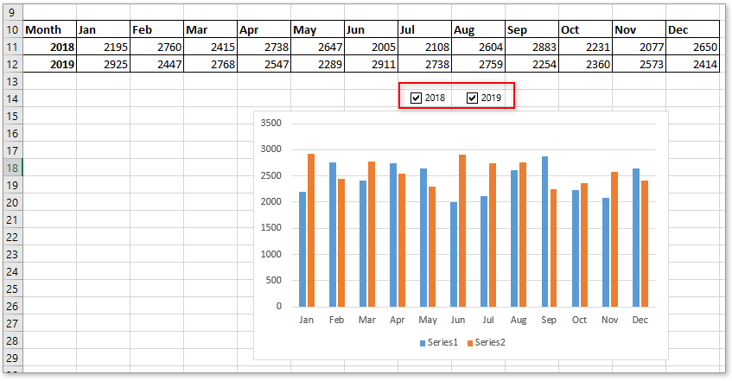Select row 10 header

coord(10,29)
